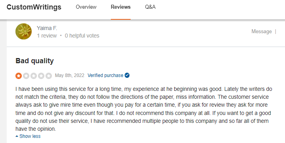Click the '0 helpful votes' text
Image resolution: width=285 pixels, height=143 pixels.
coord(82,36)
